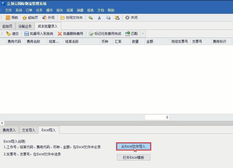This screenshot has height=168, width=233.
Task: Open the 协同文件夹 folder
Action: coord(63,18)
